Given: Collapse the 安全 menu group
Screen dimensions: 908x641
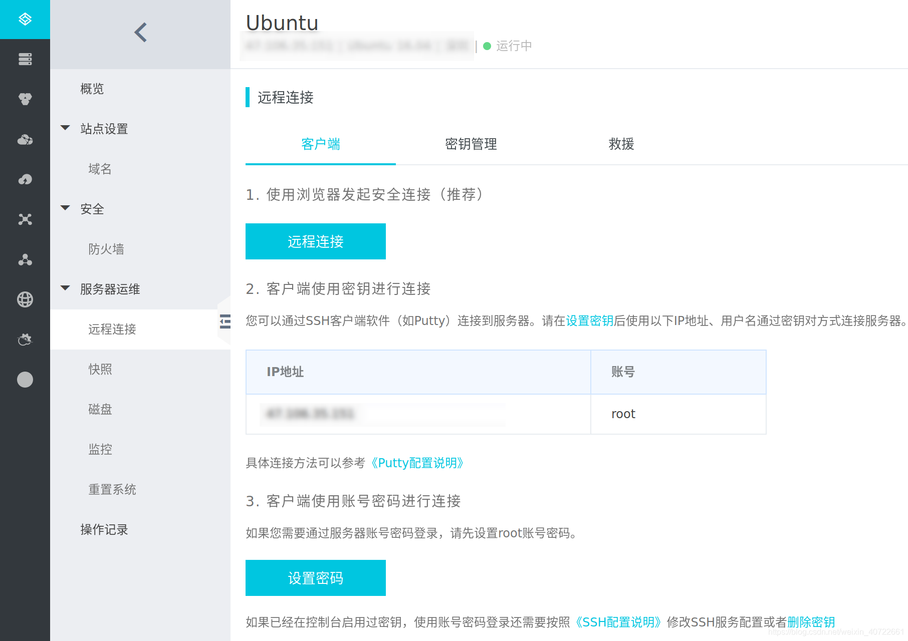Looking at the screenshot, I should pos(65,208).
